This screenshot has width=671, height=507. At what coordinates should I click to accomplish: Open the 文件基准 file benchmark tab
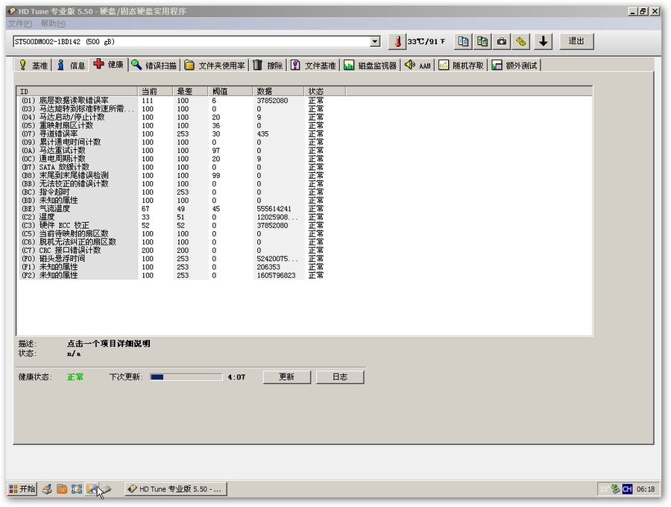click(x=313, y=66)
